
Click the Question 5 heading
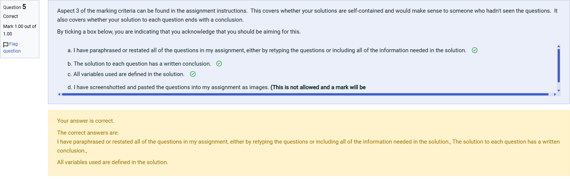point(15,7)
